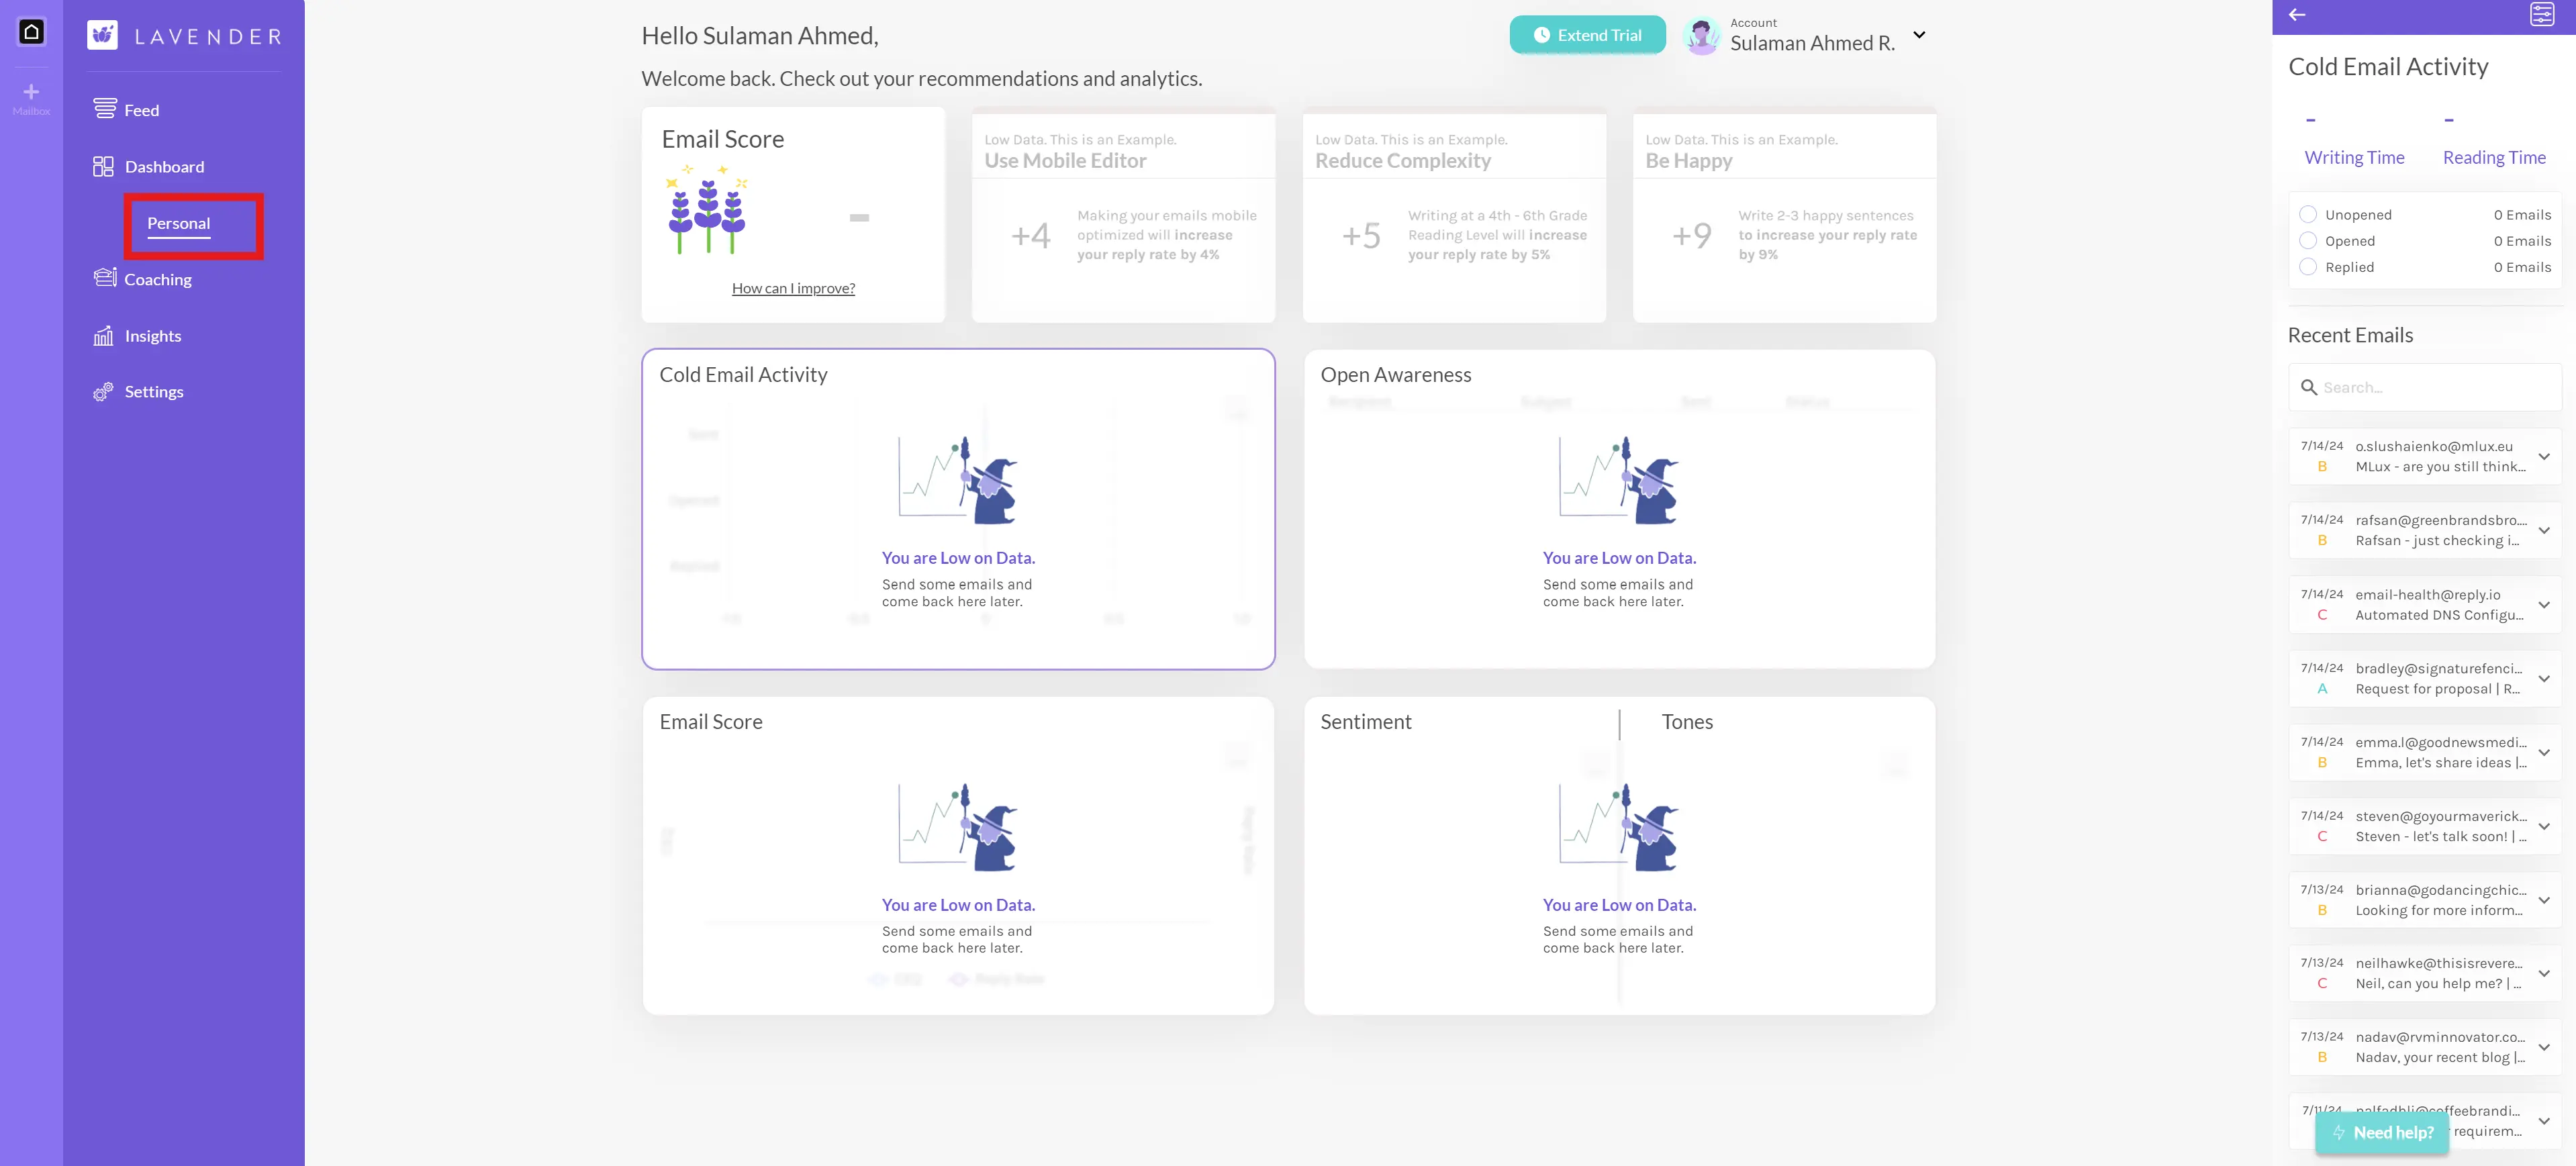Click the Recent Emails search field
2576x1166 pixels.
[x=2430, y=387]
